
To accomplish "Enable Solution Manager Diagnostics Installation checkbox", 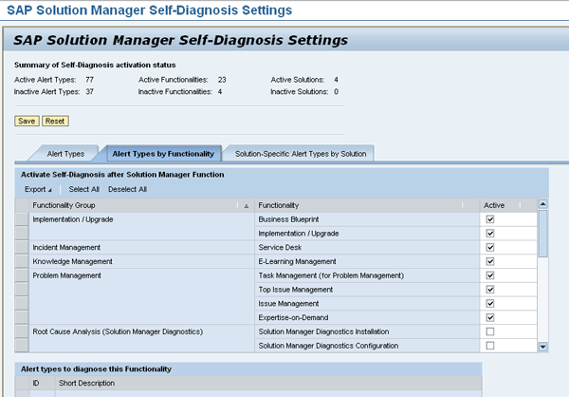I will click(x=490, y=332).
